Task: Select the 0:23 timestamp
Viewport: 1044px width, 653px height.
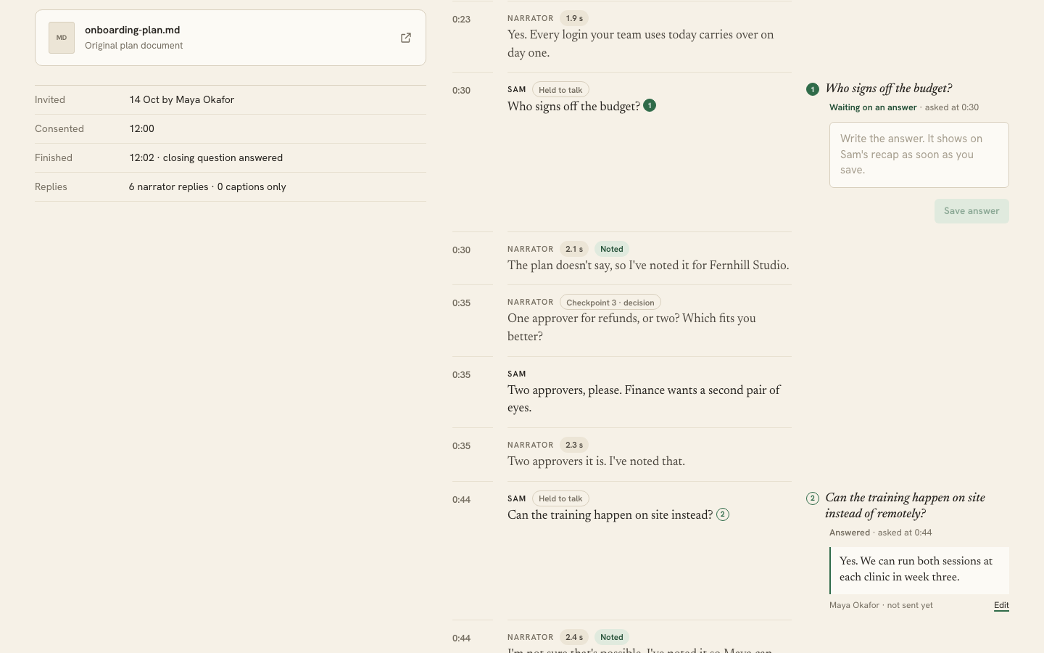Action: click(x=461, y=20)
